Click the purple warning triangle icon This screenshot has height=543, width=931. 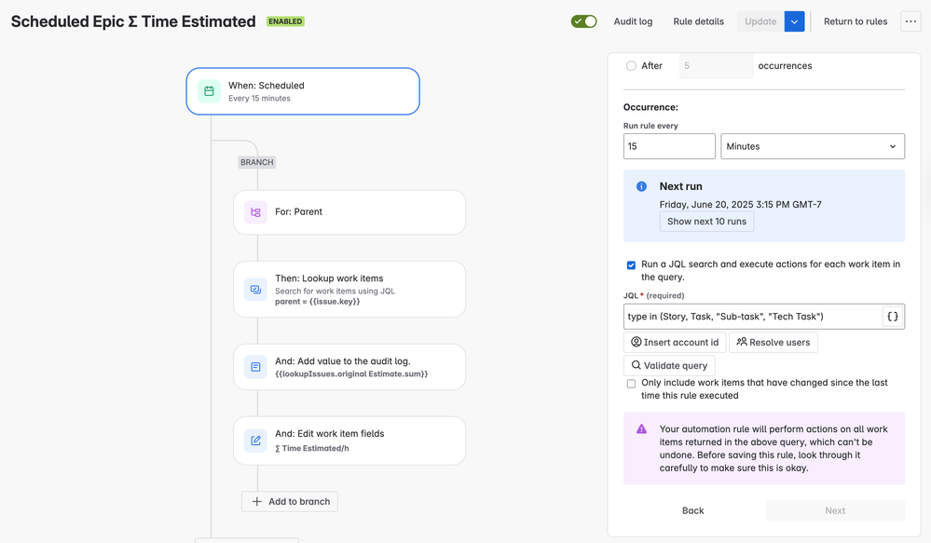[x=641, y=429]
